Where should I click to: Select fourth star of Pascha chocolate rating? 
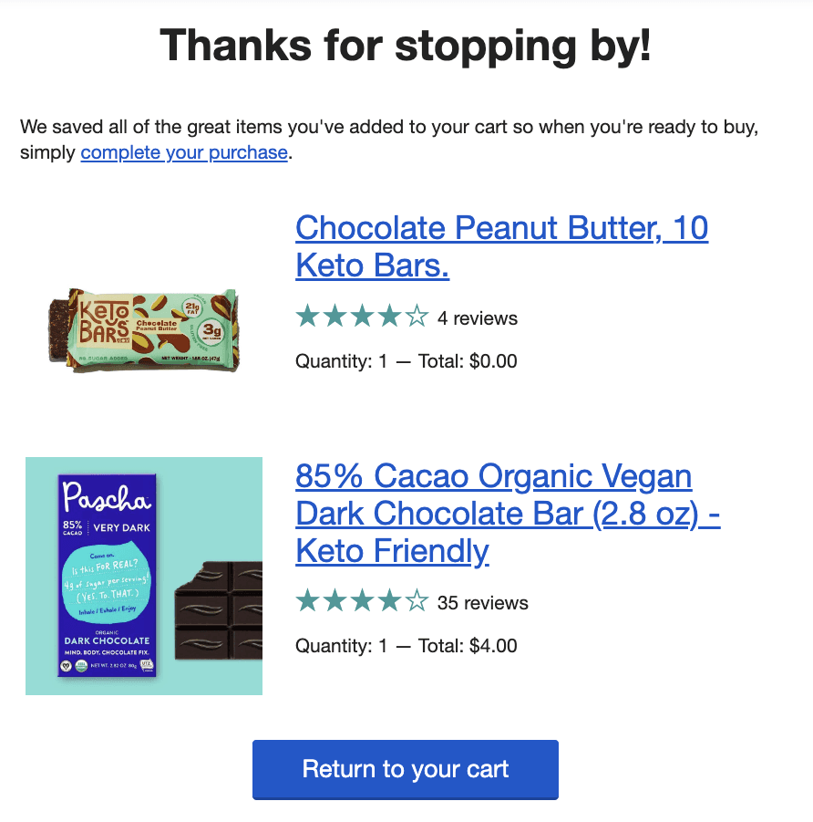pyautogui.click(x=389, y=602)
